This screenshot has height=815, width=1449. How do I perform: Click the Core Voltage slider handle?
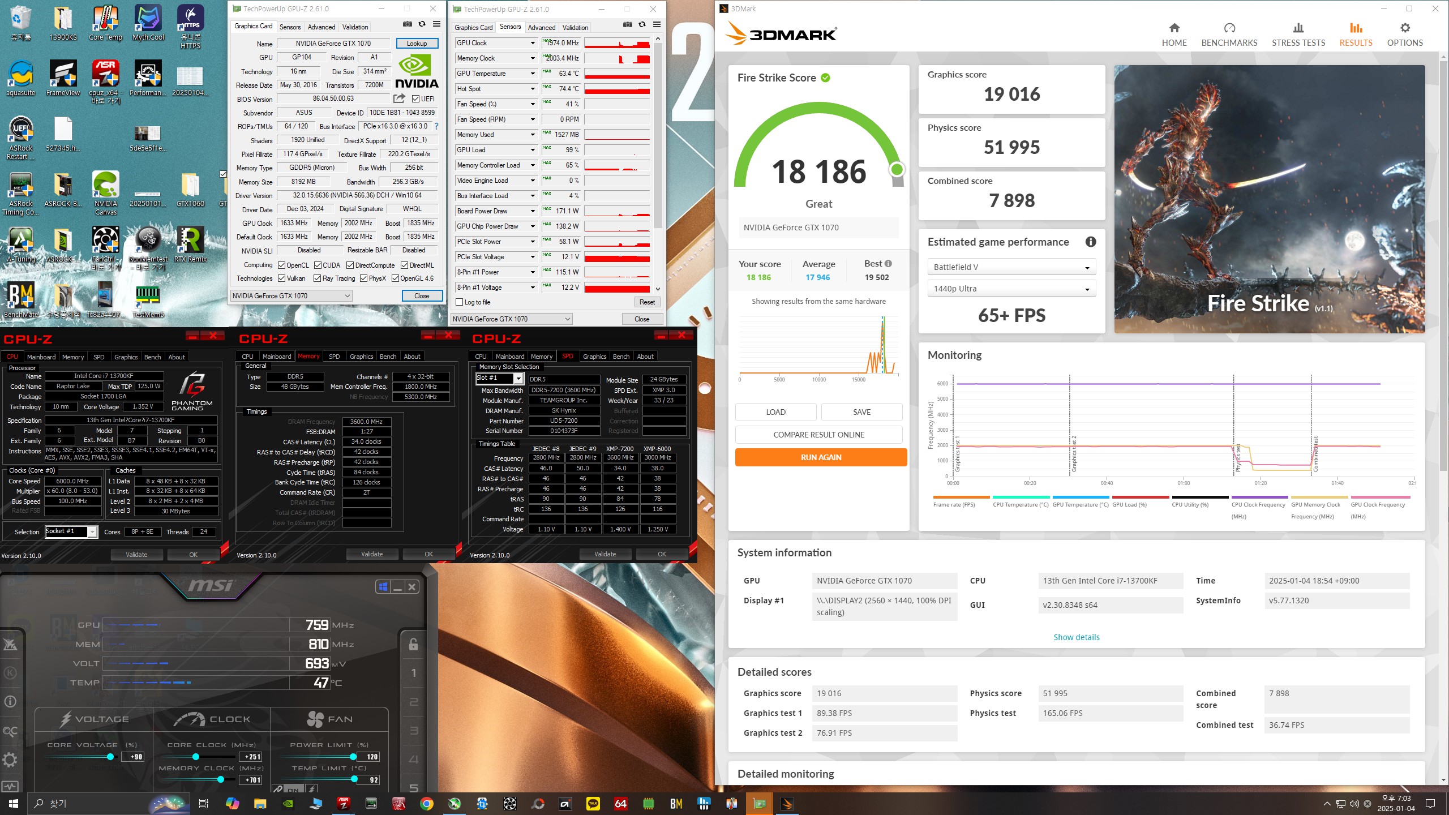pos(110,757)
